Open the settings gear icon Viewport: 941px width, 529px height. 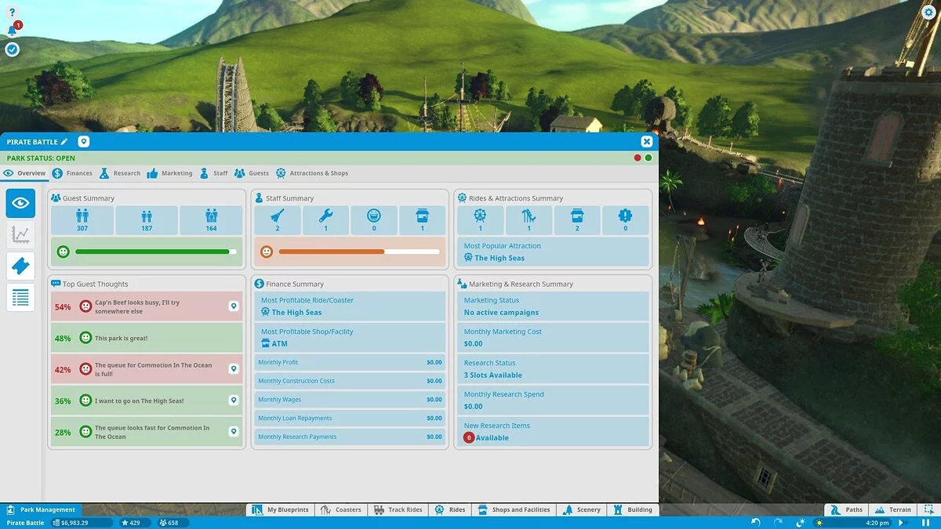(x=928, y=12)
